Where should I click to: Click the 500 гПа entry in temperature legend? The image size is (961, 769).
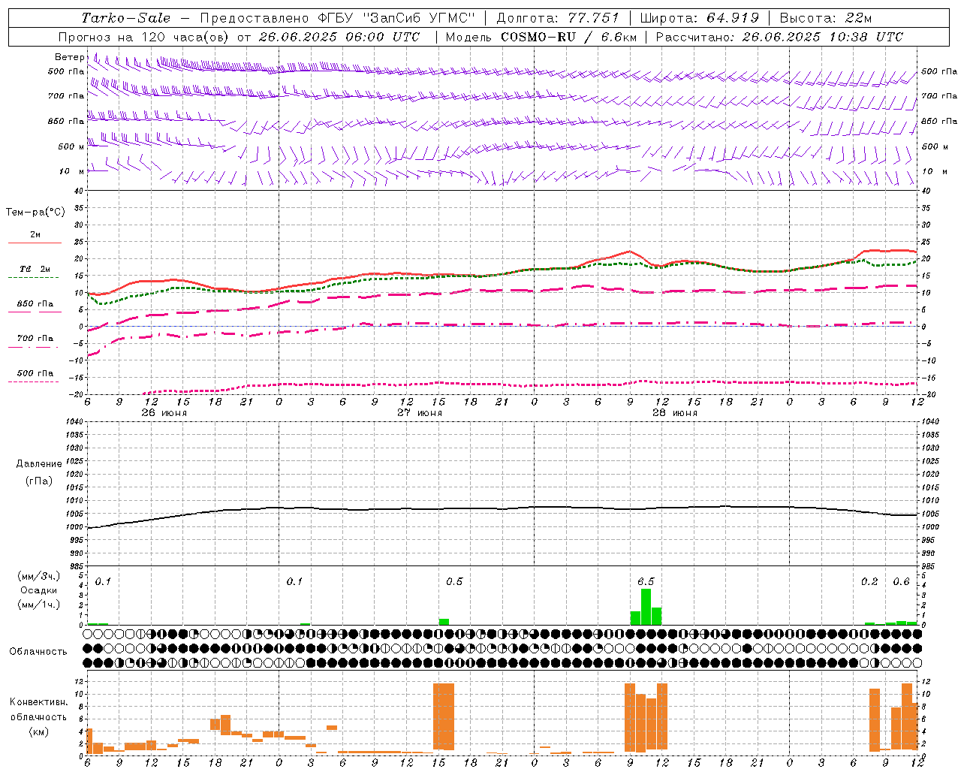point(35,373)
